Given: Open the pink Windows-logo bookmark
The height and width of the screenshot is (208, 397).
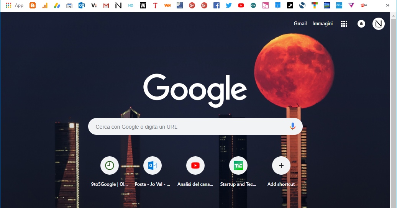Looking at the screenshot, I should pos(265,5).
